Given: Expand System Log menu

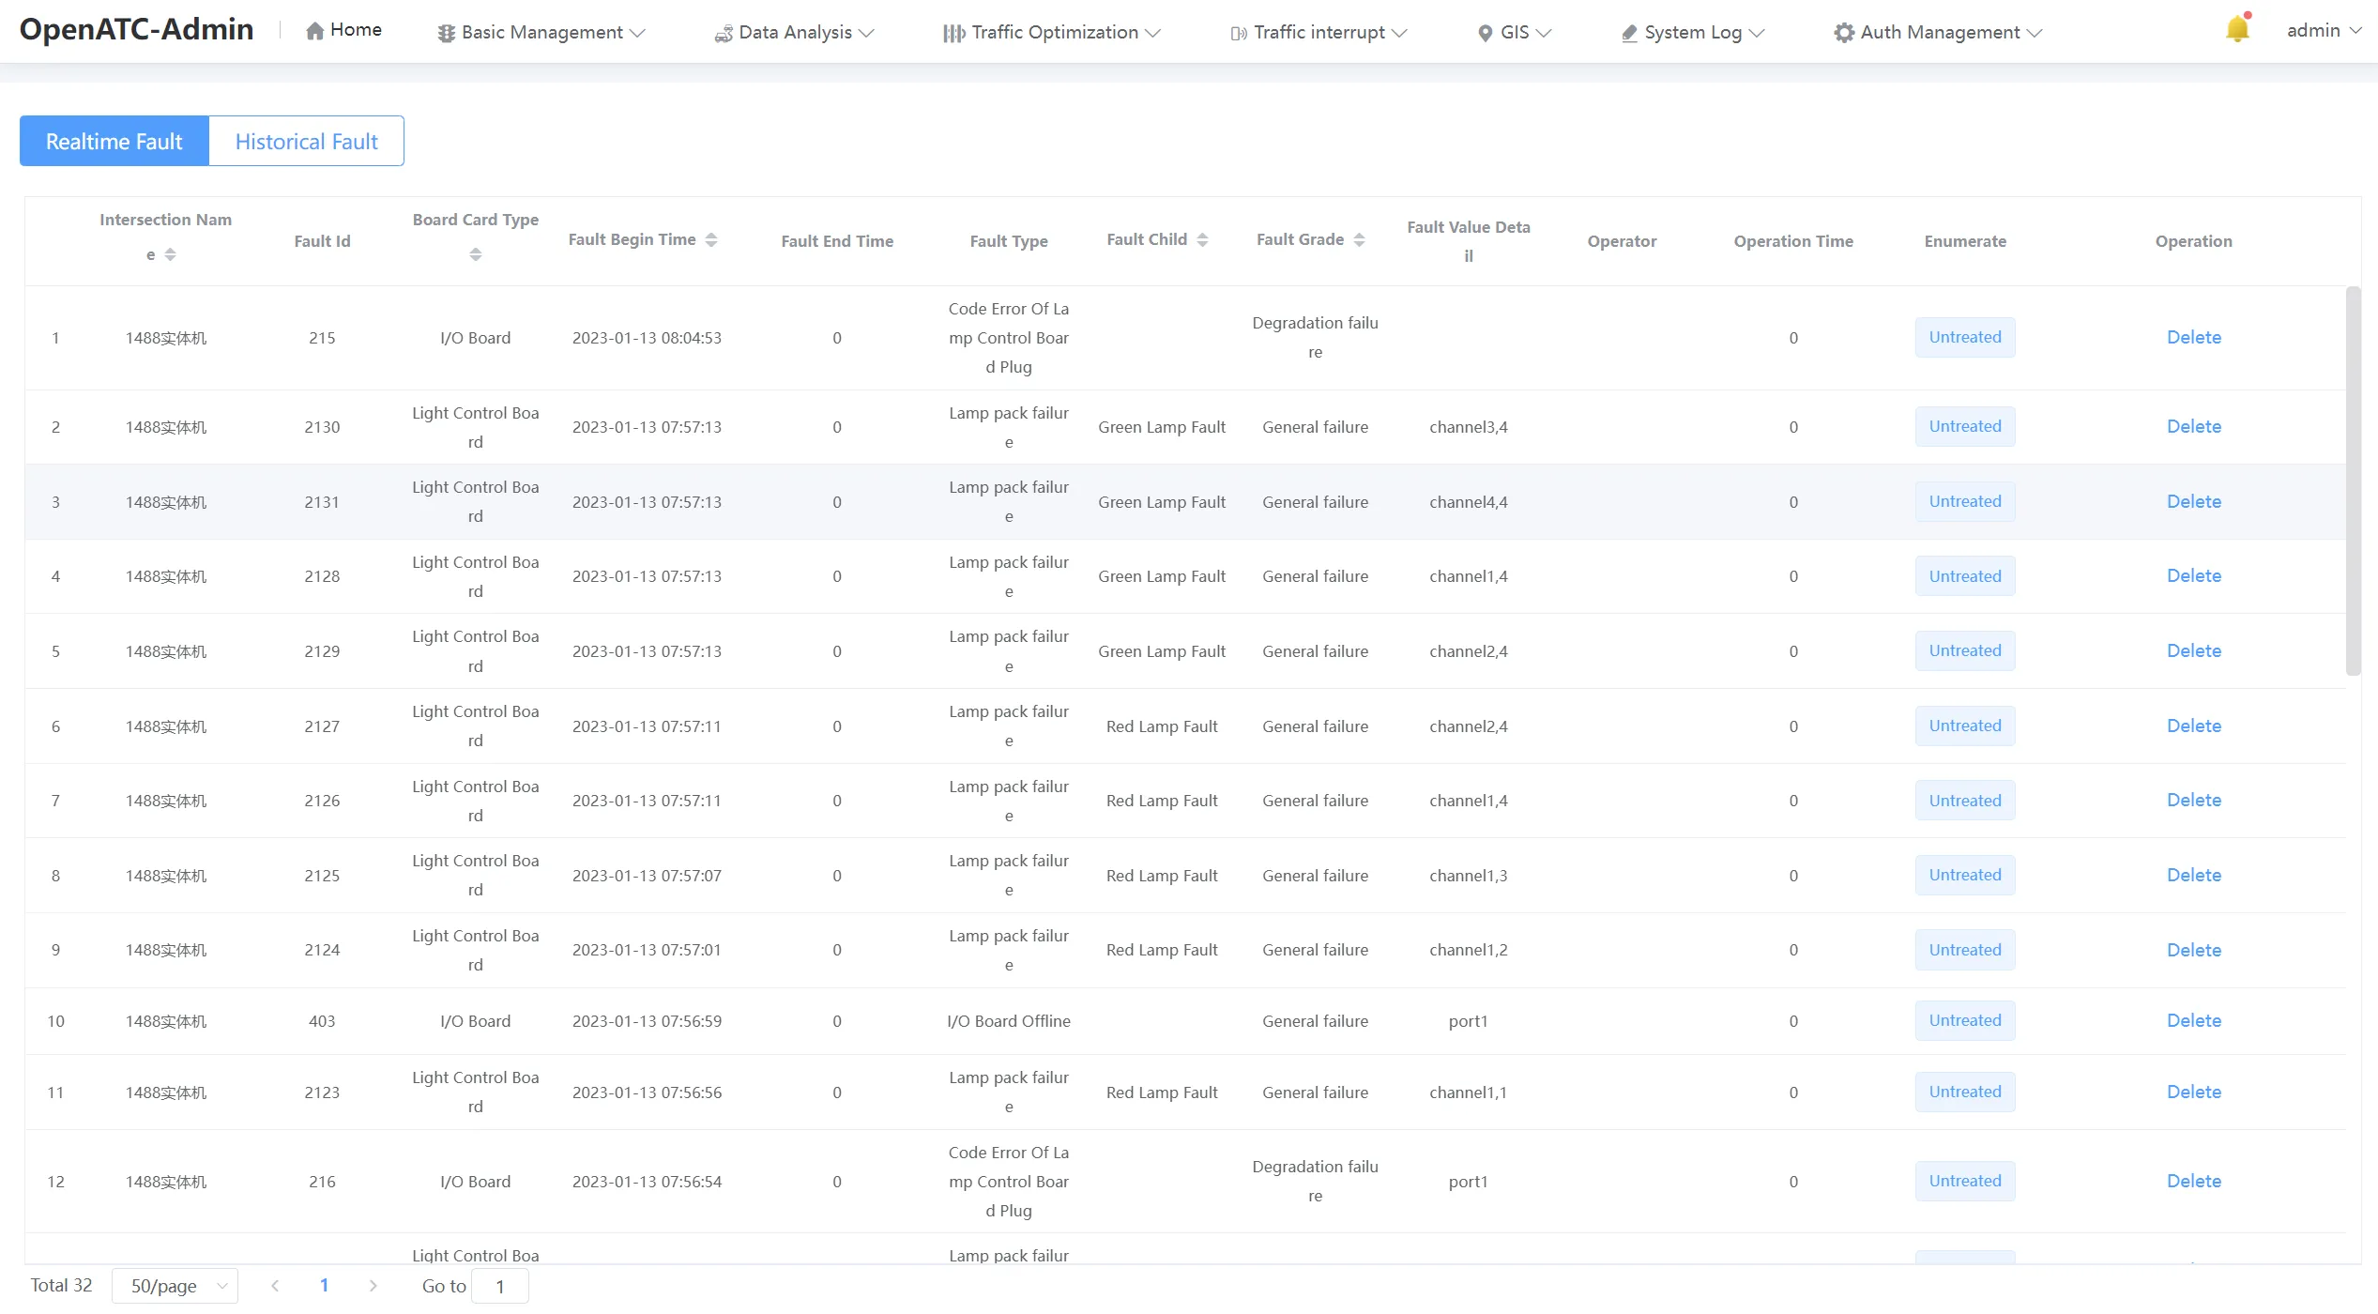Looking at the screenshot, I should [1693, 33].
